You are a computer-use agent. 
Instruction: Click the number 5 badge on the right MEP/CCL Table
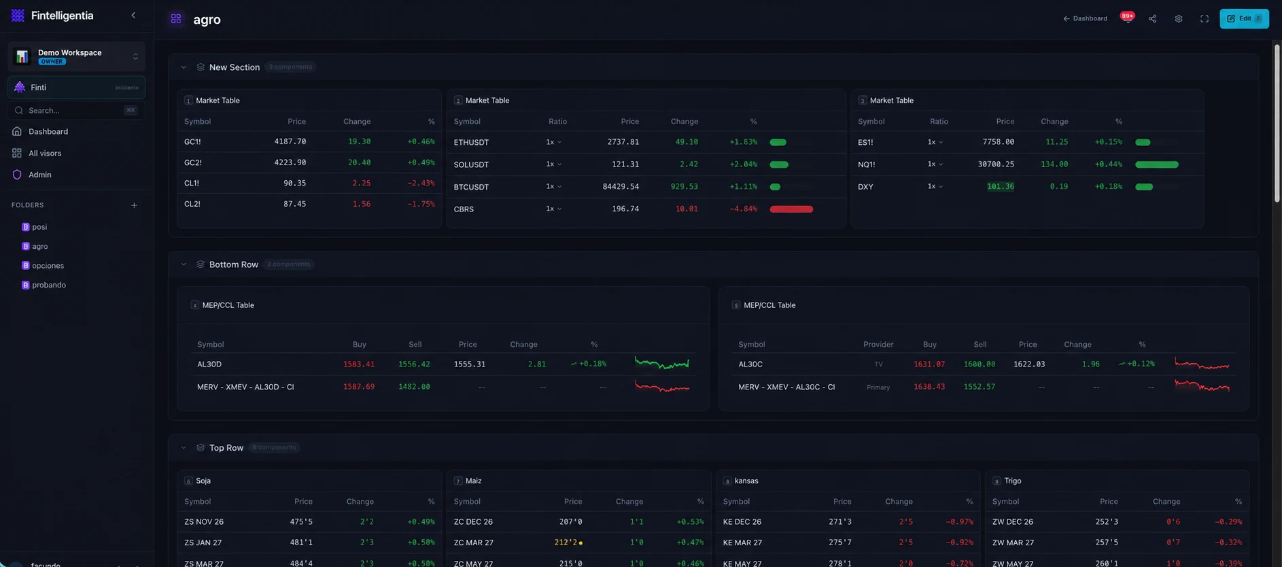(736, 306)
